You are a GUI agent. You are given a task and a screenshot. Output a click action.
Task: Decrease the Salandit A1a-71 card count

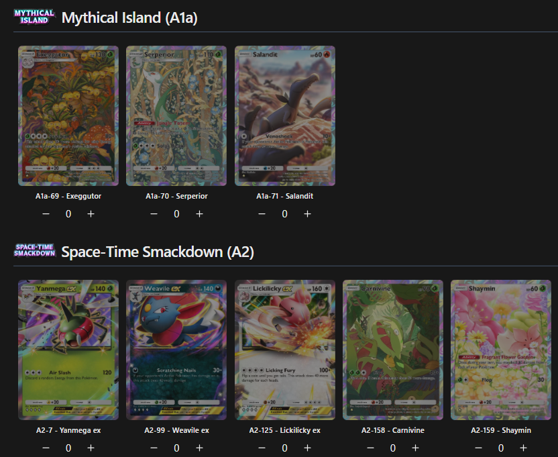262,213
